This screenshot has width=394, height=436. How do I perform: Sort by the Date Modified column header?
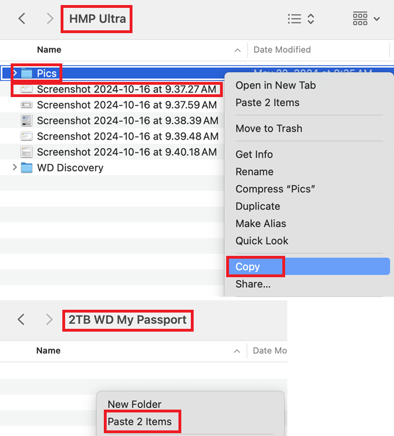pyautogui.click(x=282, y=49)
